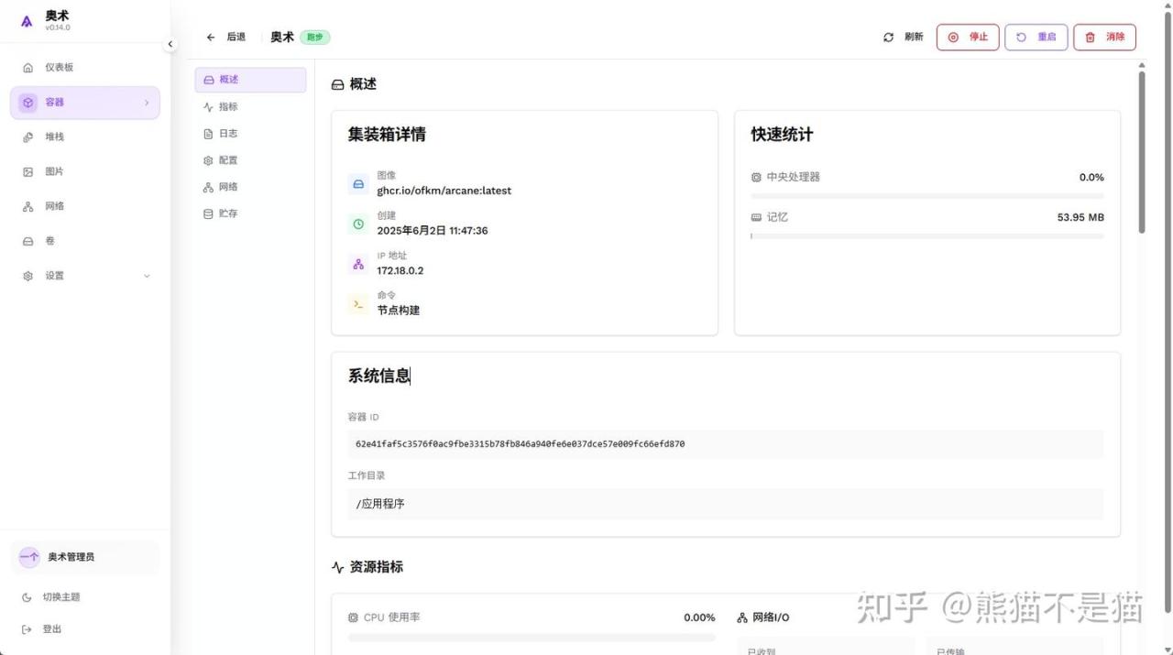Click the 刷新 refresh button
The height and width of the screenshot is (655, 1173).
point(903,38)
